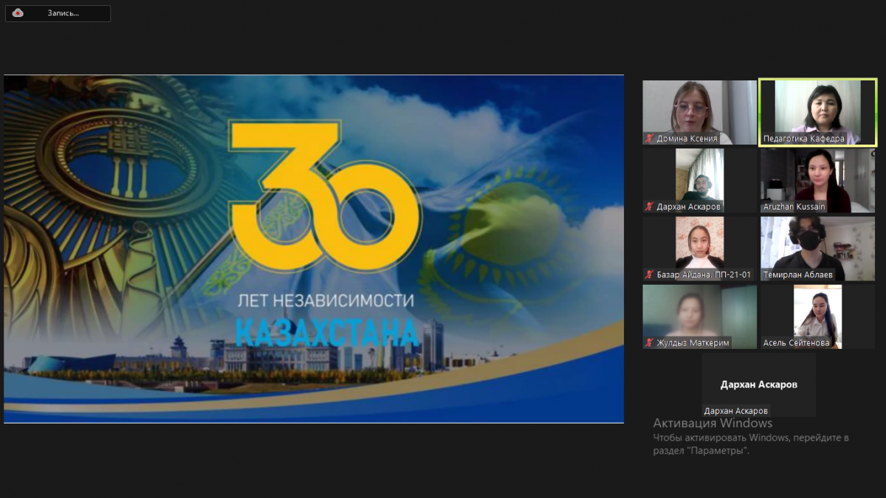Click muted microphone icon beside Базар Айдана
Screen dimensions: 886x498
(650, 274)
